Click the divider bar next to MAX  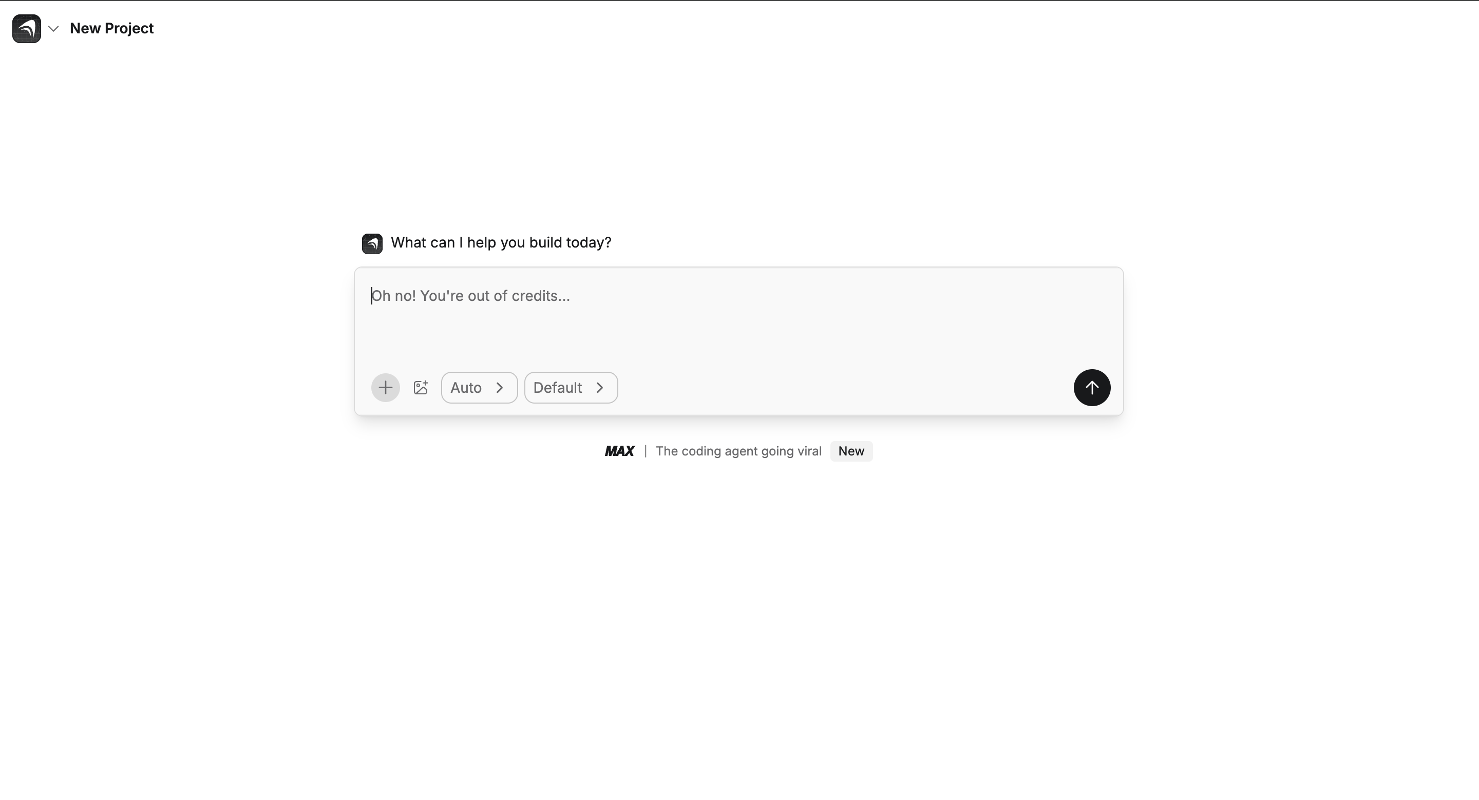(646, 451)
